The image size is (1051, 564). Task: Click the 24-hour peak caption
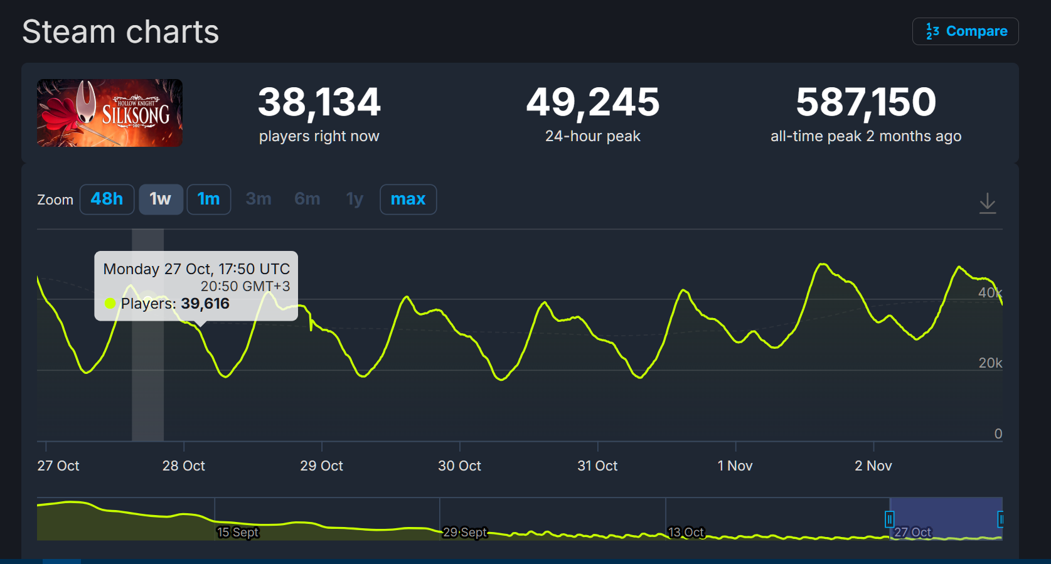point(593,136)
